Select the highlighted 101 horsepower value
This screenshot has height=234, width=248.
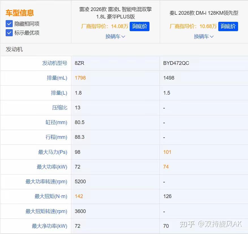[x=167, y=152]
